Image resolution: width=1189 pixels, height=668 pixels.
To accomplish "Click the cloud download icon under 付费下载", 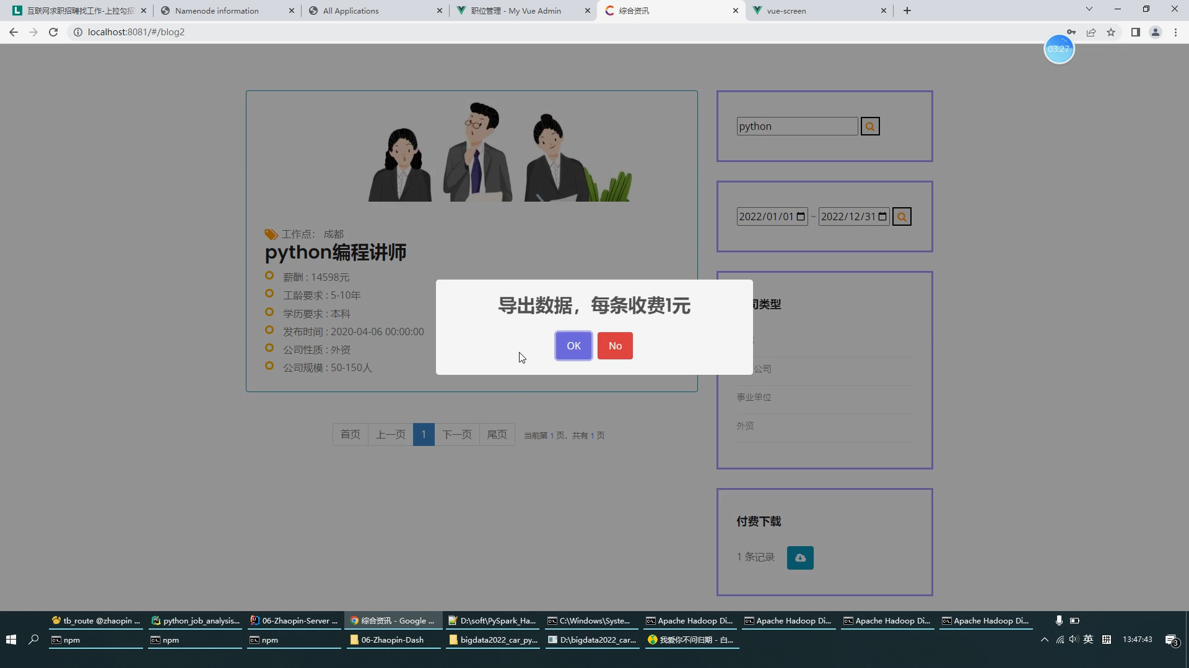I will [x=800, y=557].
